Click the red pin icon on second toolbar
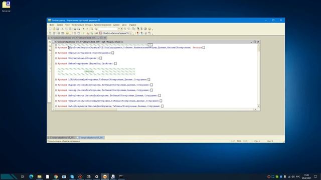 138,33
